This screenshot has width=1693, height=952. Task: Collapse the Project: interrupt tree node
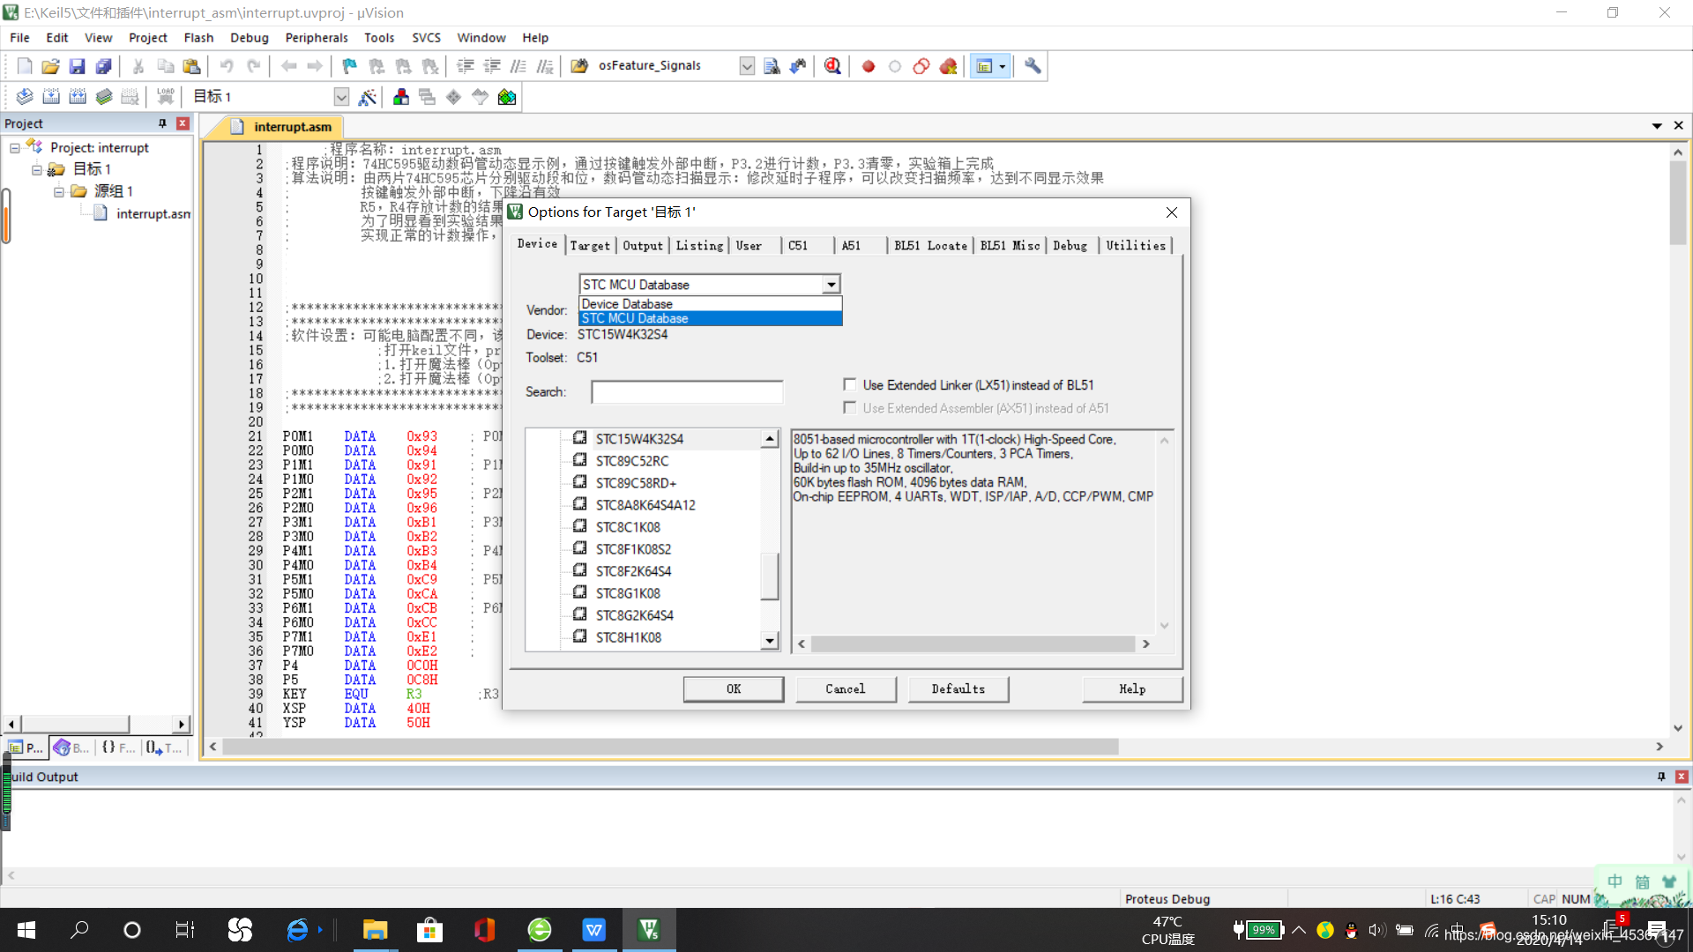[15, 148]
